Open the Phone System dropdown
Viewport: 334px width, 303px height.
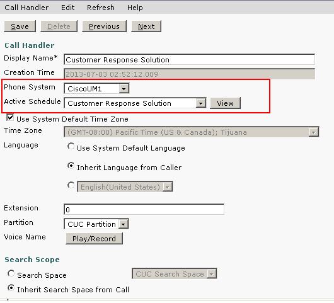[96, 89]
